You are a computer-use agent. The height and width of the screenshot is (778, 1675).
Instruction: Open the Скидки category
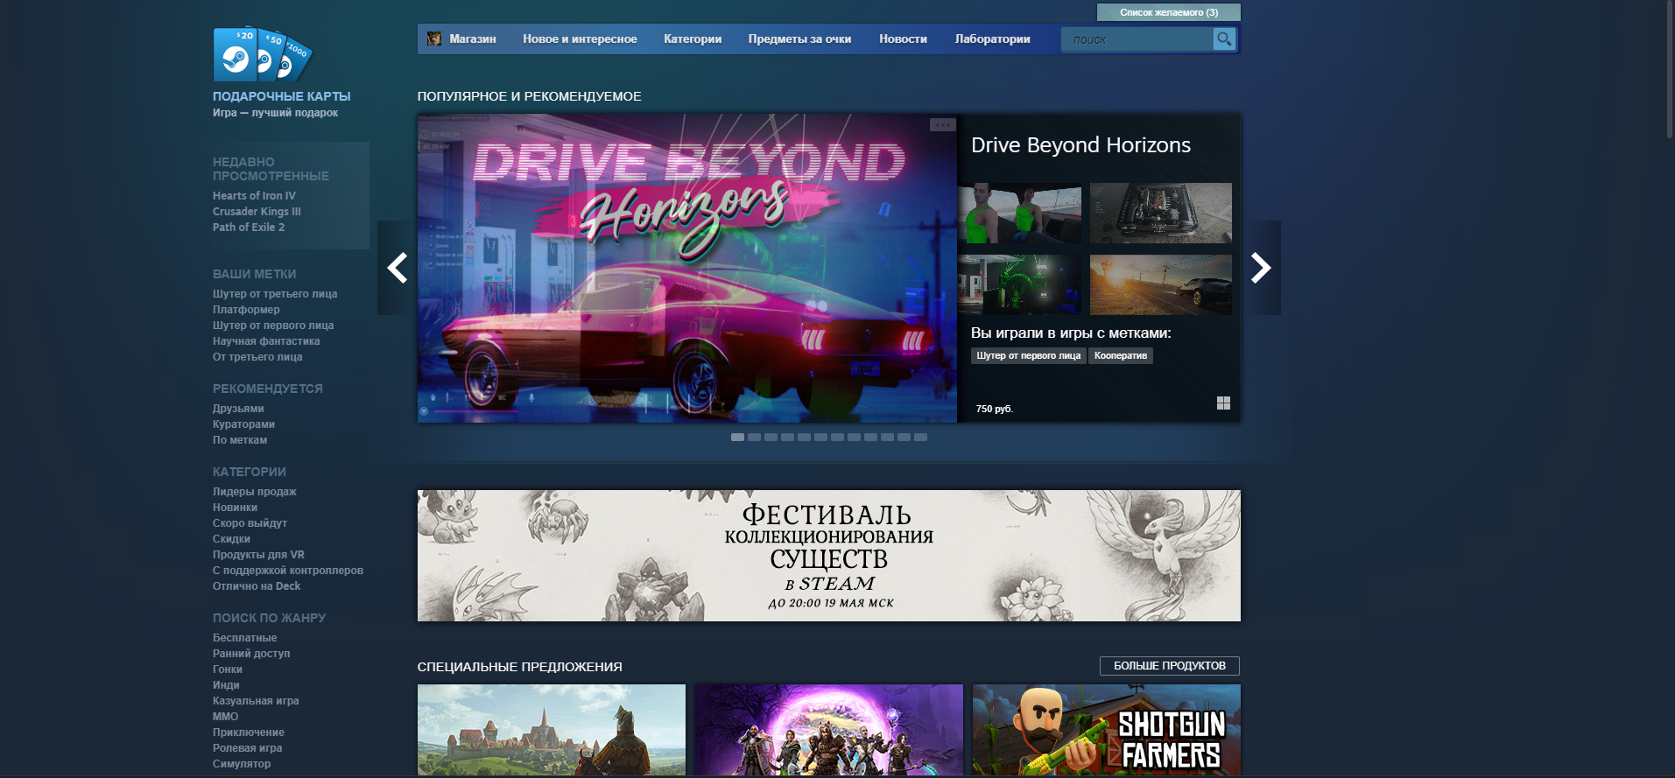231,539
